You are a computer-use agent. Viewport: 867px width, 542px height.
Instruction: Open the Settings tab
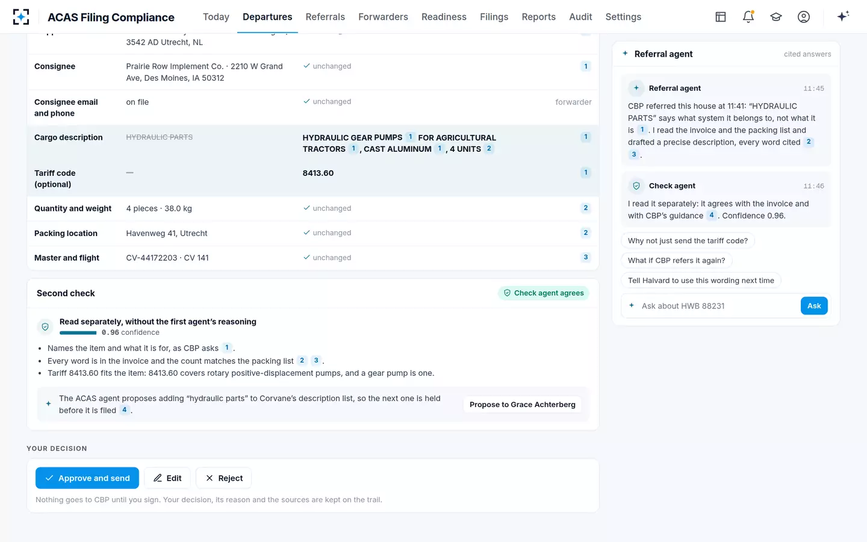[x=623, y=17]
